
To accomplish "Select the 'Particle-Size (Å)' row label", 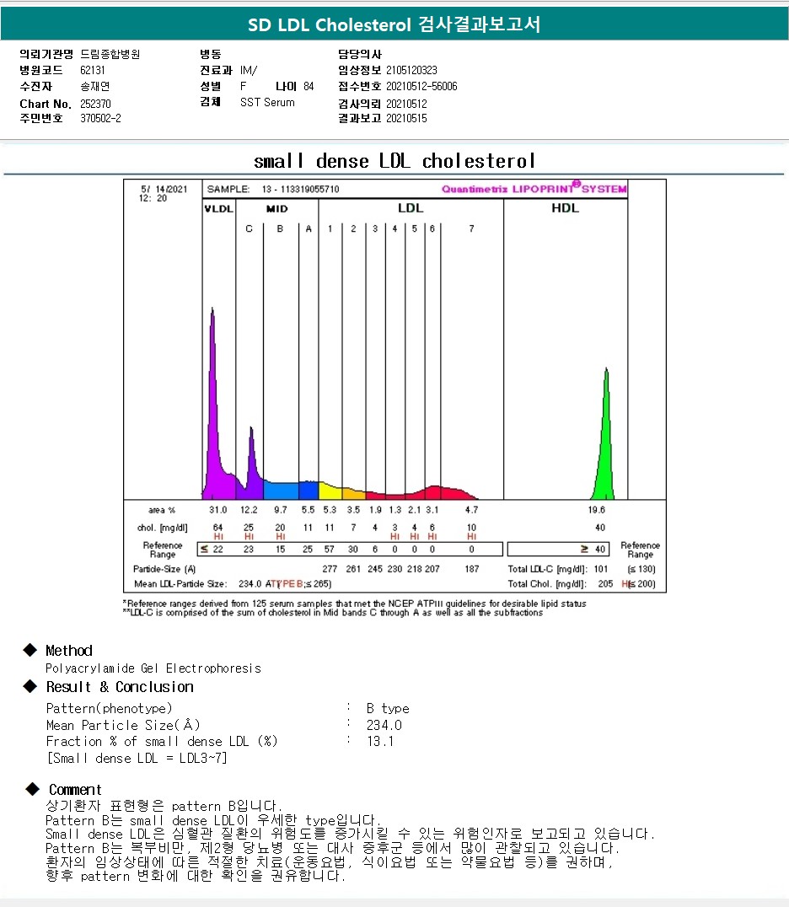I will click(x=164, y=569).
